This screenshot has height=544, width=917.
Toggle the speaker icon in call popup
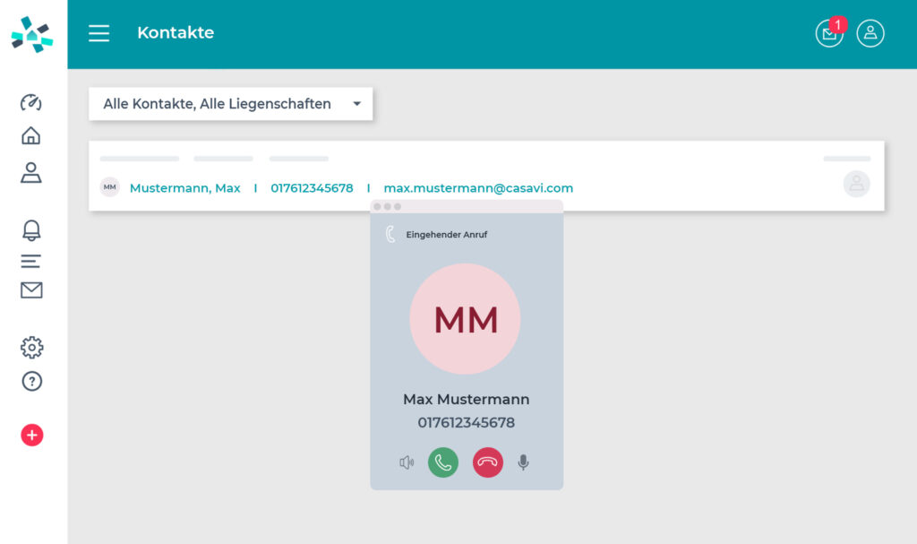click(x=407, y=462)
